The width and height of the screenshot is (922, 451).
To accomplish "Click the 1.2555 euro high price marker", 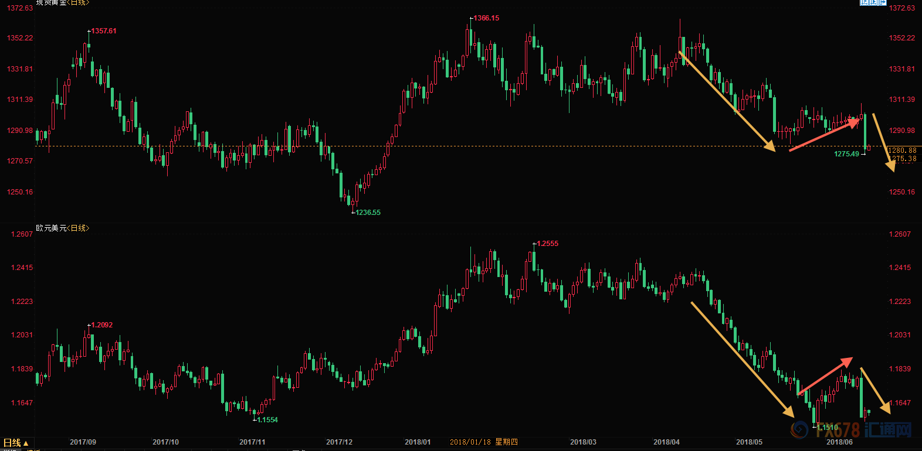I will (x=548, y=244).
